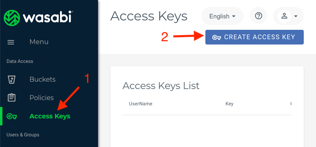The width and height of the screenshot is (316, 147).
Task: Open the language selector caret
Action: [x=234, y=16]
